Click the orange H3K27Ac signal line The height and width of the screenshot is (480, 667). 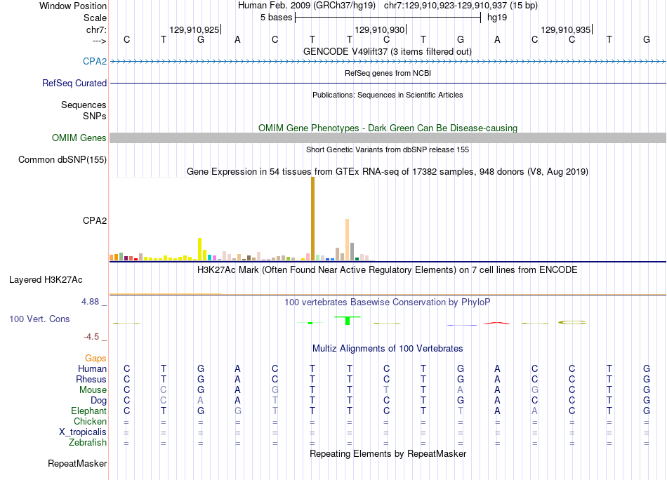click(x=166, y=293)
